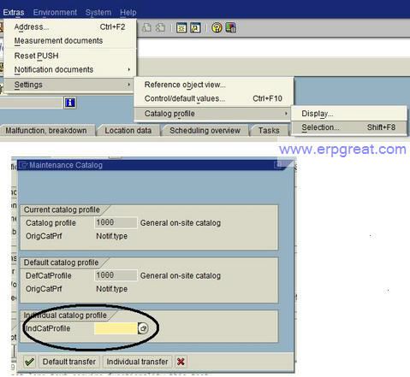Image resolution: width=410 pixels, height=377 pixels.
Task: Switch to Location data tab
Action: click(128, 131)
